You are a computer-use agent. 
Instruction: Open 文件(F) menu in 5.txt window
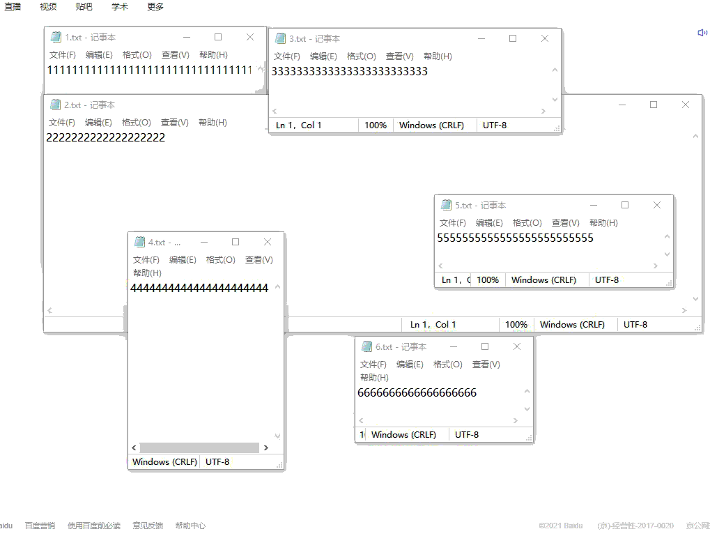(x=452, y=222)
